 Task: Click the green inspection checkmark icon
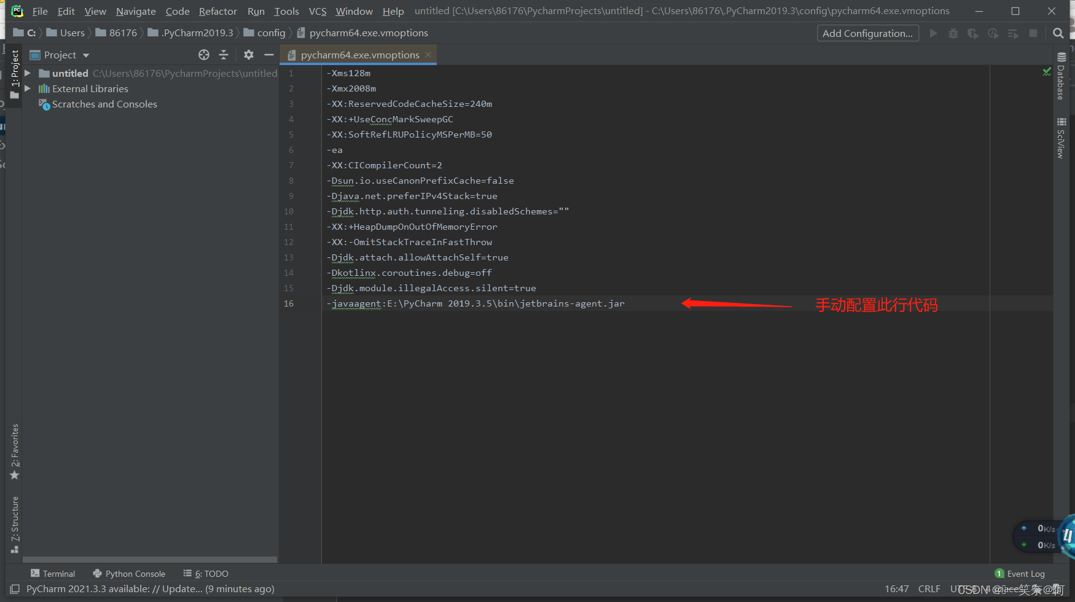coord(1047,72)
